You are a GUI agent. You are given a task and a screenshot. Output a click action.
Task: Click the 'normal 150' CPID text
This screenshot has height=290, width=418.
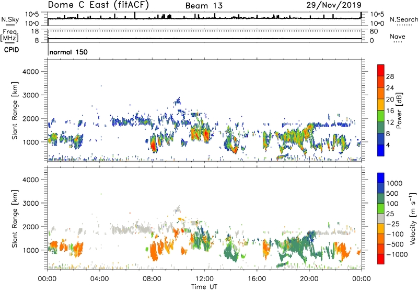pyautogui.click(x=68, y=52)
